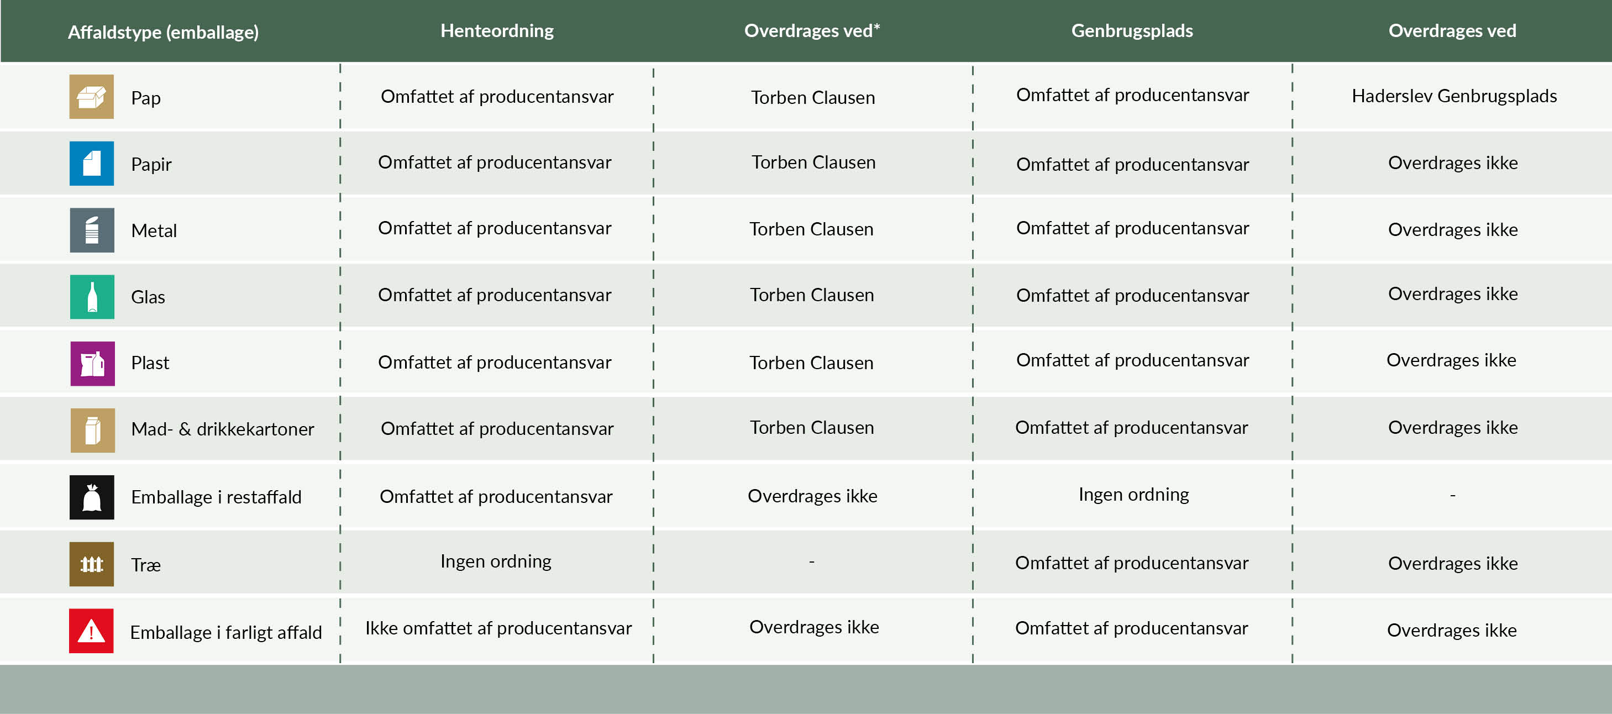Click the Pap cardboard box icon
The width and height of the screenshot is (1612, 714).
[x=91, y=97]
